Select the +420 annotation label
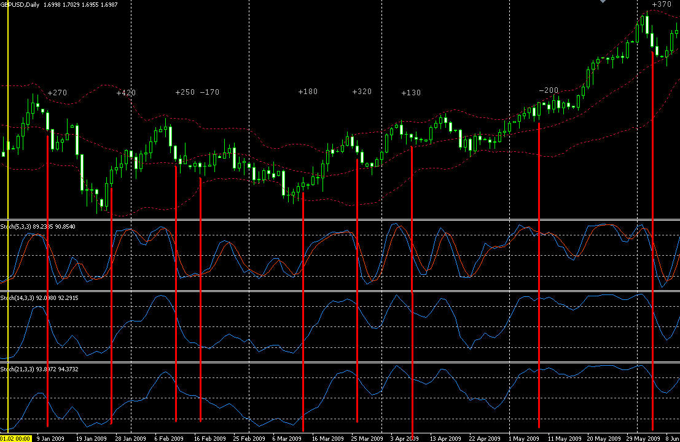Screen dimensions: 680x442 [x=126, y=93]
